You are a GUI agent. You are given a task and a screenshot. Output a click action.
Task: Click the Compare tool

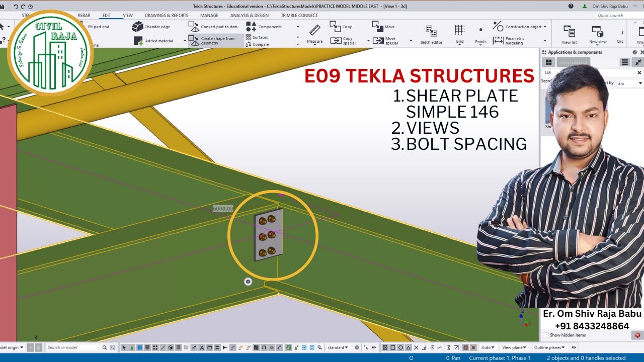[x=257, y=44]
